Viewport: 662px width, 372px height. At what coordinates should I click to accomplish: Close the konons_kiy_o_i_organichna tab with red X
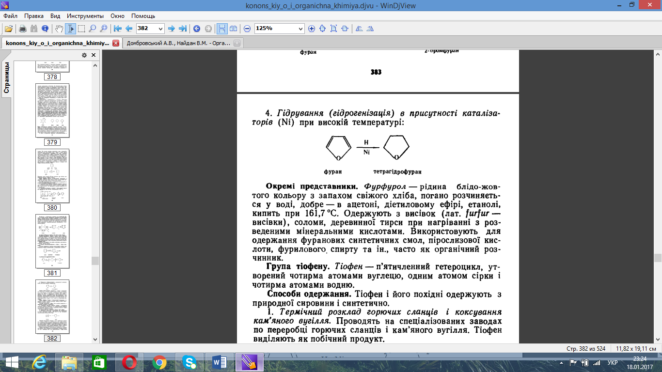(116, 43)
